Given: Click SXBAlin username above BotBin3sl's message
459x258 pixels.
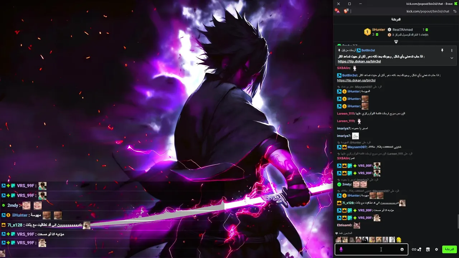Looking at the screenshot, I should (x=343, y=68).
